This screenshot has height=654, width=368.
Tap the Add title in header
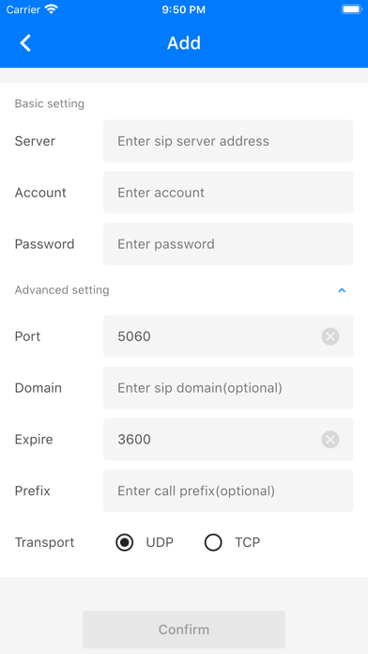pos(184,43)
